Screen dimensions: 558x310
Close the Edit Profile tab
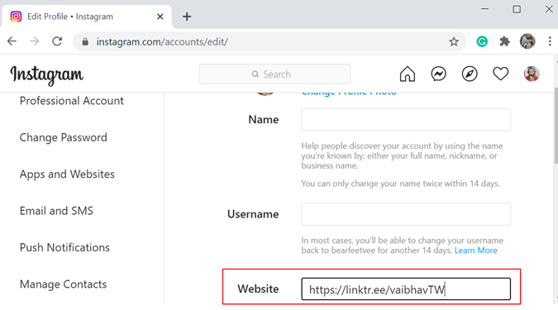pyautogui.click(x=160, y=17)
